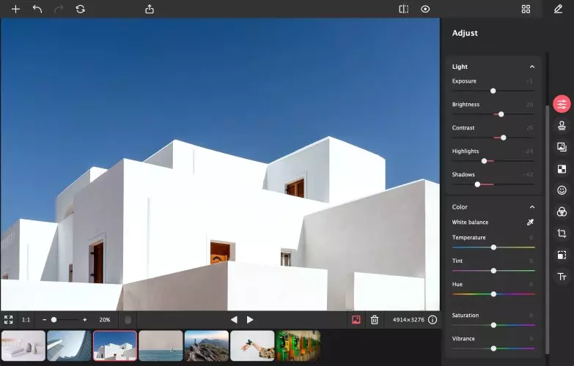Click the undo arrow in toolbar

(x=37, y=9)
